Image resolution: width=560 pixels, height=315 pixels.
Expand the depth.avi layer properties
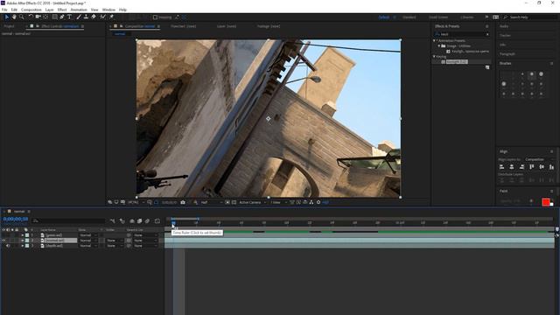pos(22,246)
